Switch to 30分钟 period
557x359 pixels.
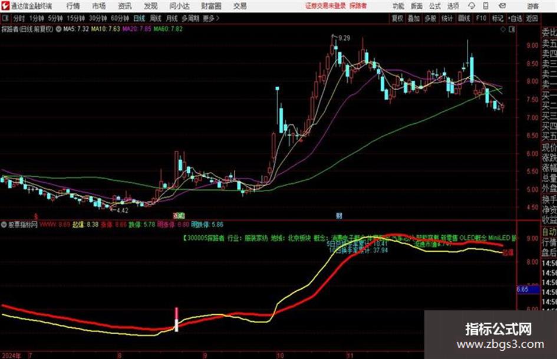pyautogui.click(x=98, y=18)
